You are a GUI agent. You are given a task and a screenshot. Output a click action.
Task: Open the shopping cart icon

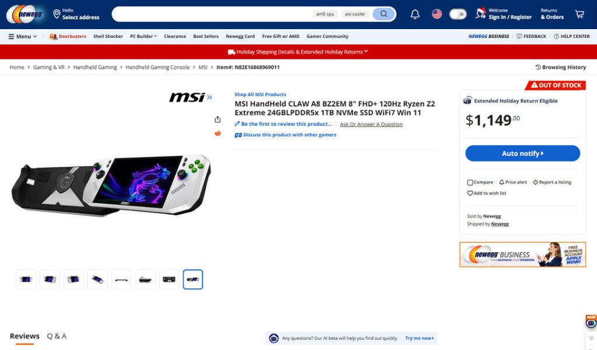[x=580, y=14]
